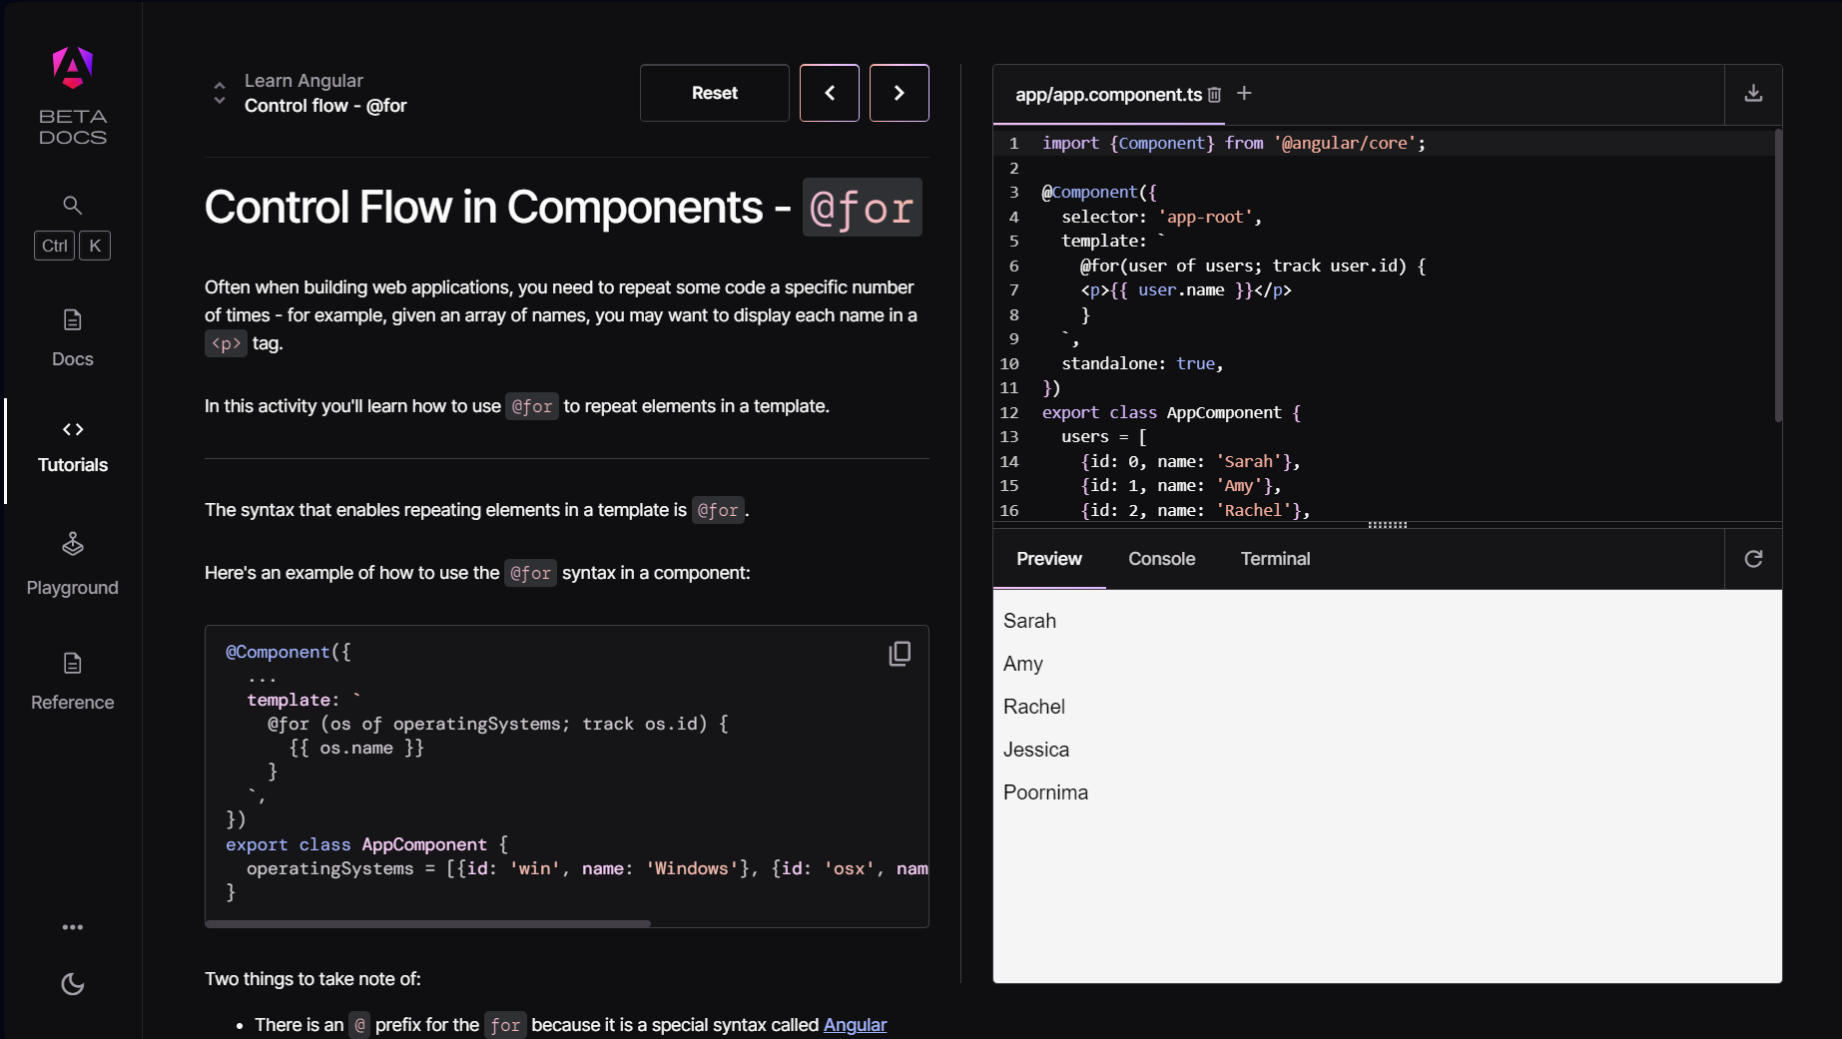Image resolution: width=1842 pixels, height=1039 pixels.
Task: Download the project code
Action: (1753, 94)
